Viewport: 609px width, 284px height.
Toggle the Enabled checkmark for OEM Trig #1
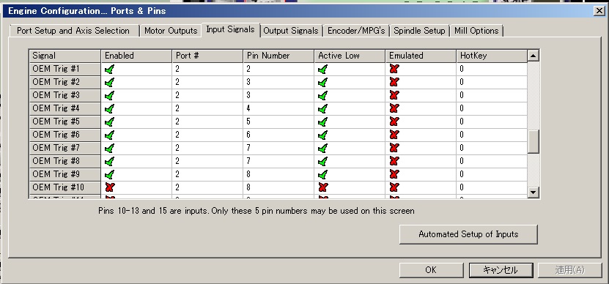109,70
